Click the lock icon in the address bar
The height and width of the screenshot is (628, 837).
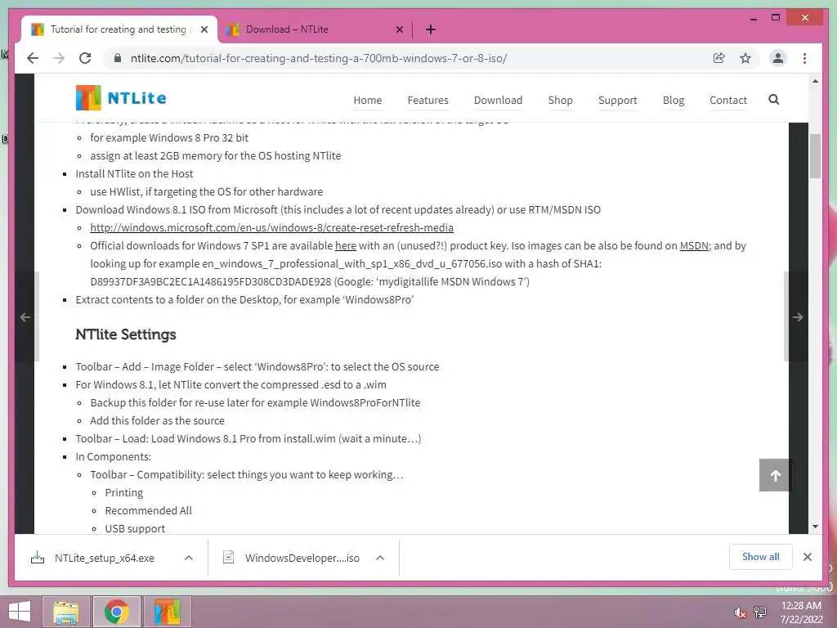coord(118,58)
